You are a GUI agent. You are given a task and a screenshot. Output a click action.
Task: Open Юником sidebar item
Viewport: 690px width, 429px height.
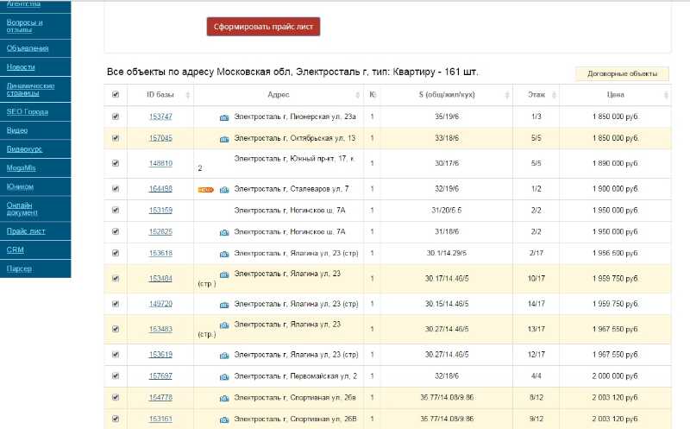click(x=20, y=186)
